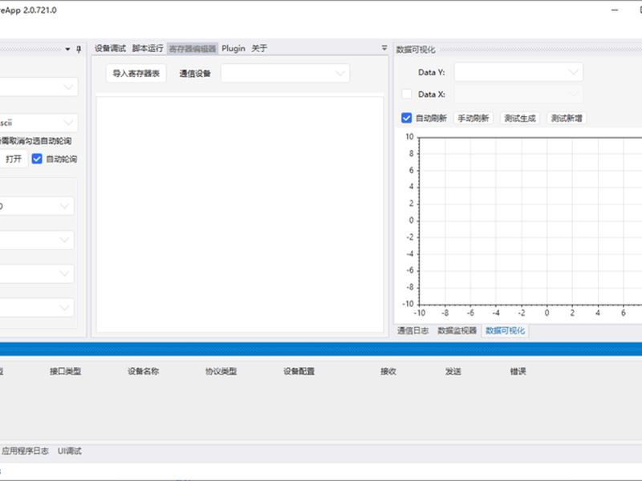Click the 打开 button
Image resolution: width=642 pixels, height=481 pixels.
point(13,159)
